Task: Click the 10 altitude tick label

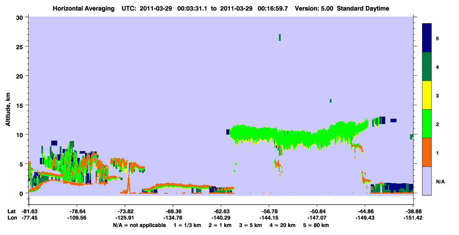Action: [x=20, y=135]
